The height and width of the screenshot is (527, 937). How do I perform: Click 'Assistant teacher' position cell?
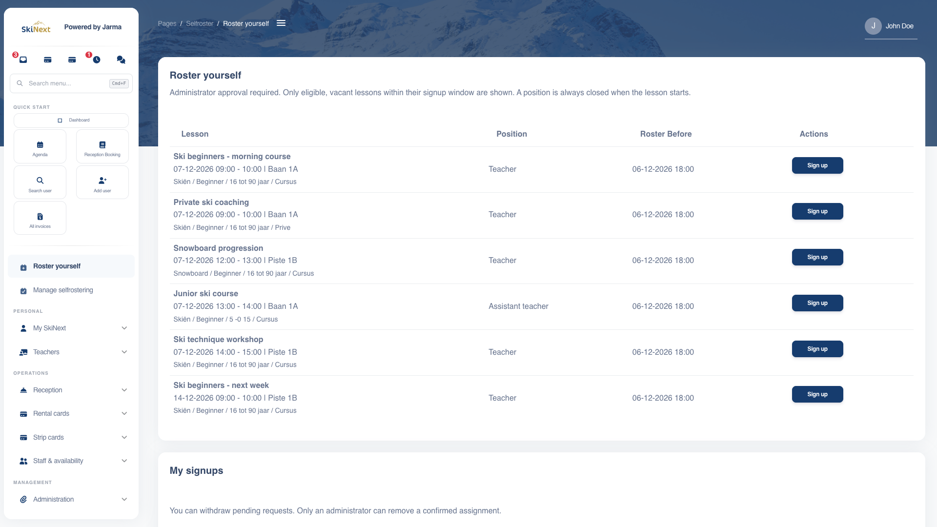518,306
